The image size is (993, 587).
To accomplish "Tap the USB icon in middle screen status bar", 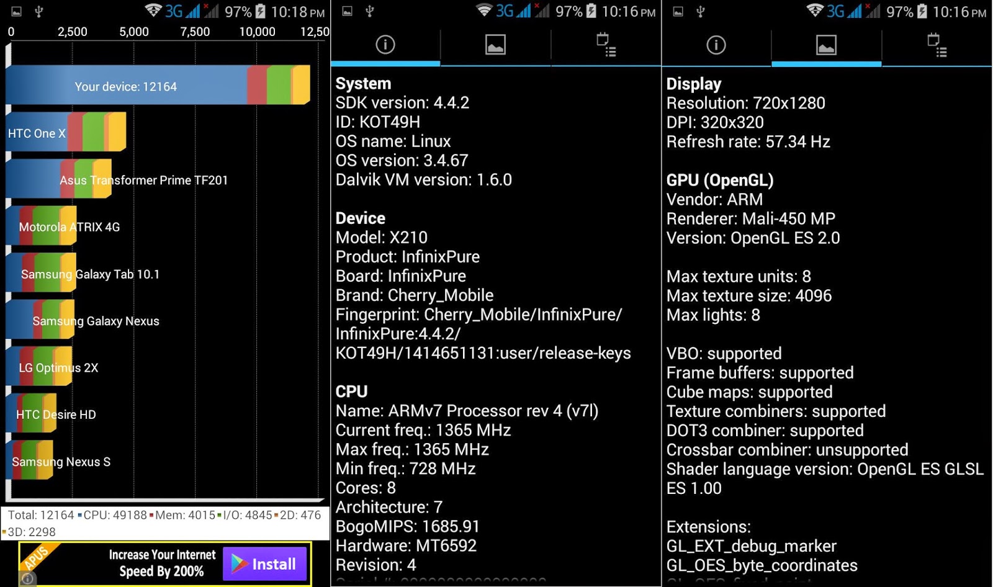I will coord(369,11).
